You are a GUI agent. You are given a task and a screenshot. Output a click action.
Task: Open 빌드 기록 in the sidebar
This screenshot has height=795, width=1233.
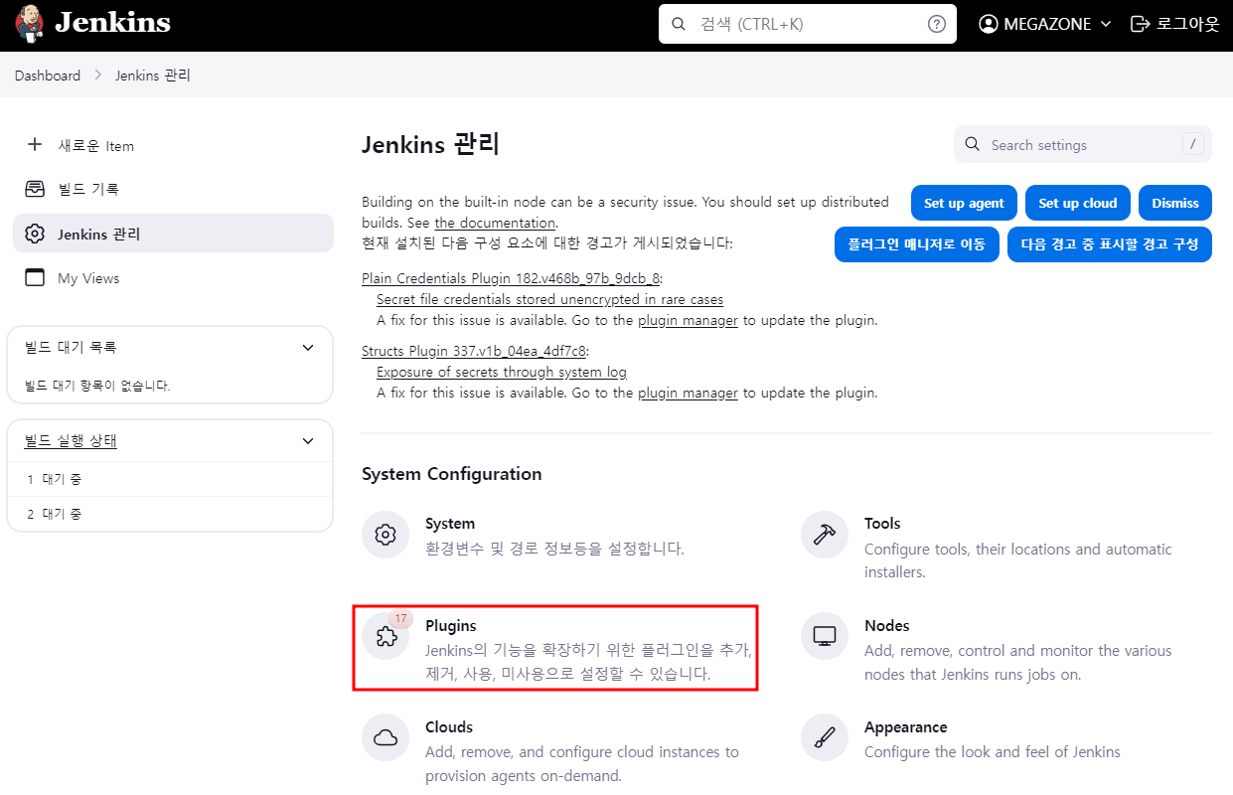(173, 189)
